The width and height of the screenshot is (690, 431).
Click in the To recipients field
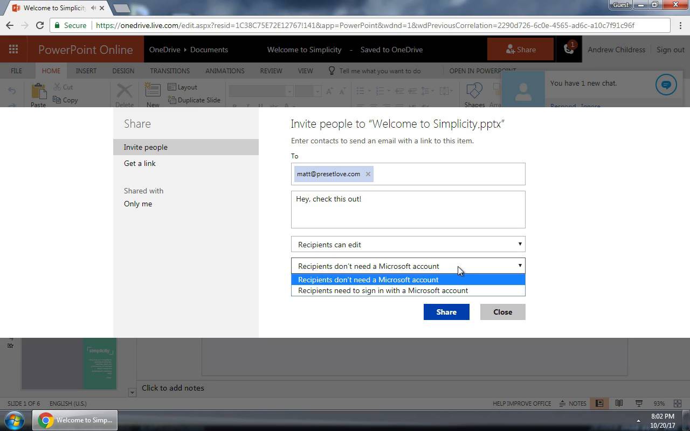pos(408,174)
